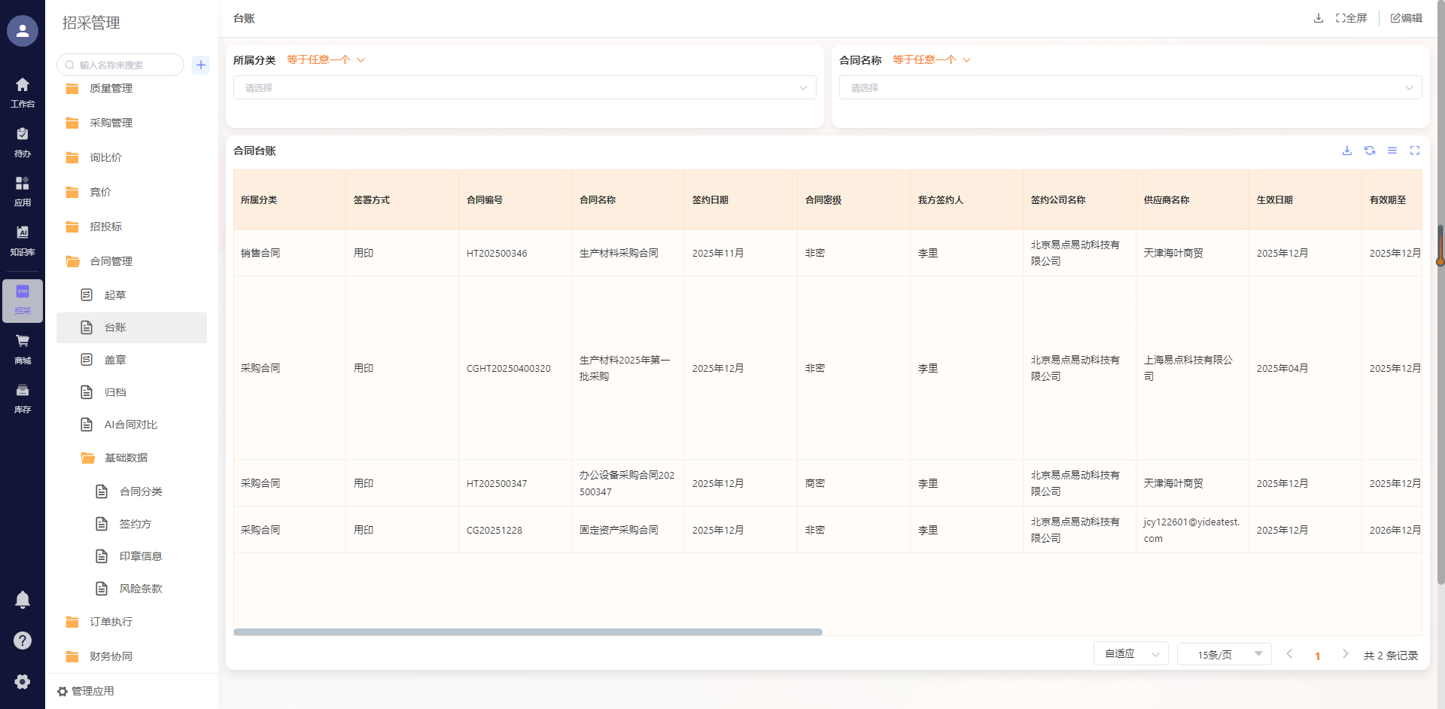Viewport: 1445px width, 709px height.
Task: Change the 15条/页 page size dropdown
Action: pyautogui.click(x=1224, y=654)
